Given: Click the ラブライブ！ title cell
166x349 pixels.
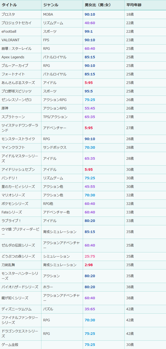Looking at the screenshot, I should pyautogui.click(x=21, y=221).
